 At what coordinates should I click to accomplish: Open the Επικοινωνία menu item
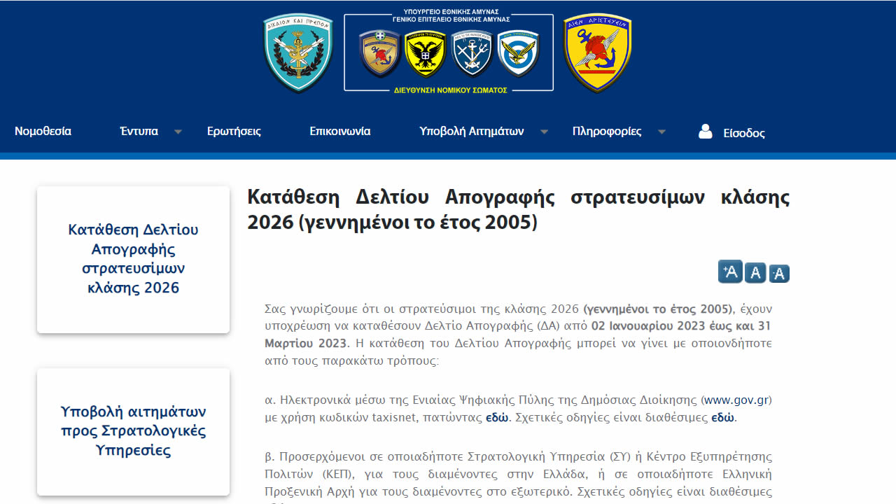pos(339,132)
